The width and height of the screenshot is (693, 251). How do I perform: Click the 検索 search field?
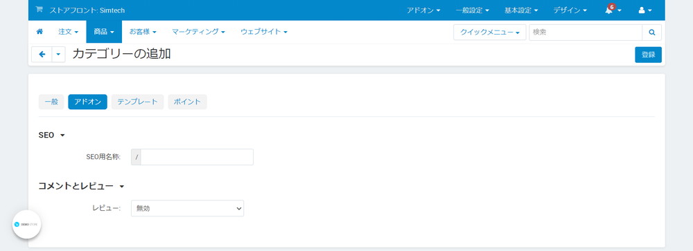coord(586,32)
